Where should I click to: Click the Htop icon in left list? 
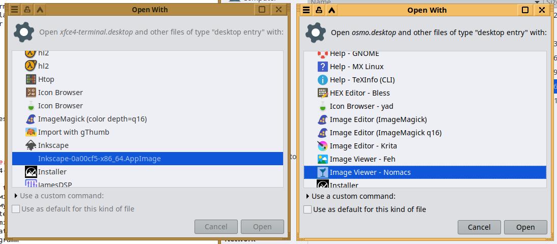(x=31, y=79)
